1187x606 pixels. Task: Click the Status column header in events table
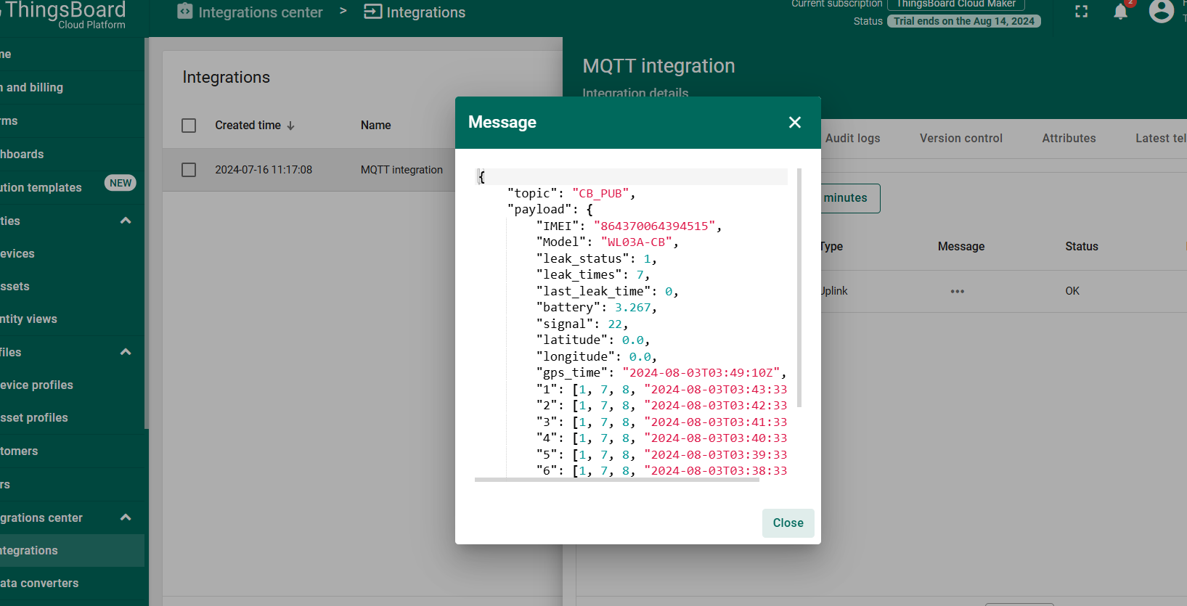1082,247
